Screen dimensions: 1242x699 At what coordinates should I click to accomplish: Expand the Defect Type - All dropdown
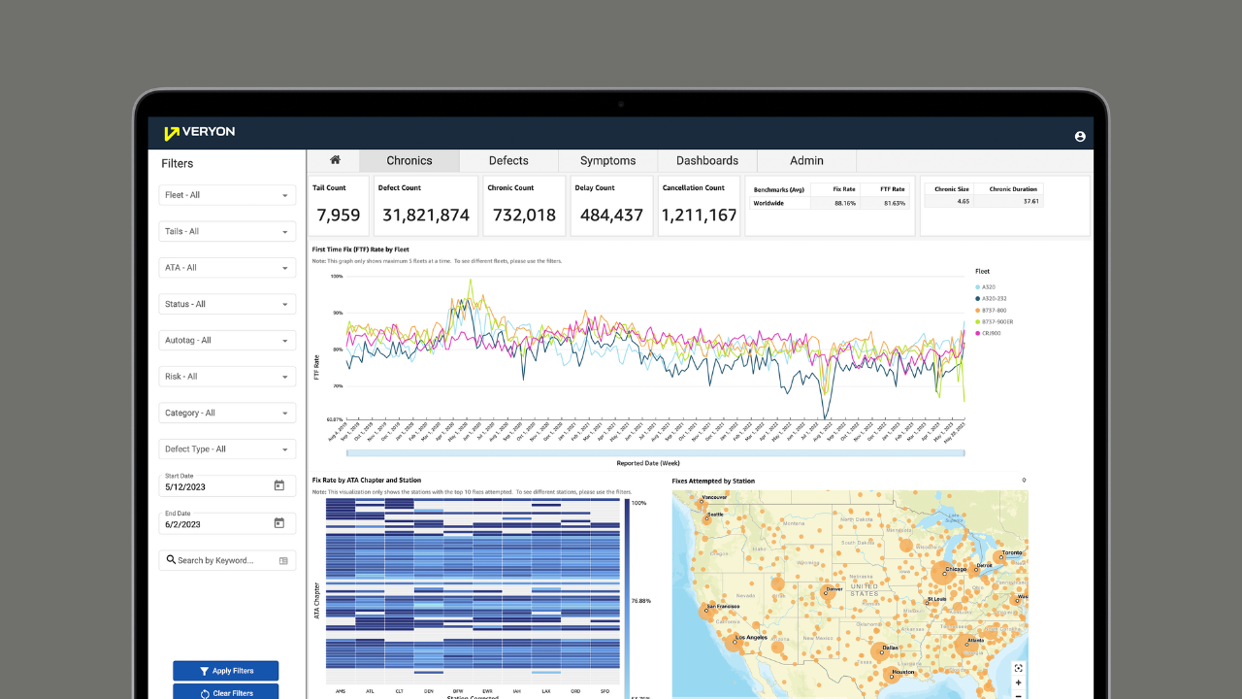point(227,449)
